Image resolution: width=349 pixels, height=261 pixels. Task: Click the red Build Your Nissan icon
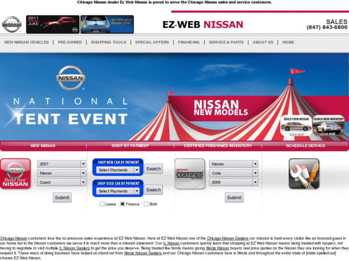point(15,174)
